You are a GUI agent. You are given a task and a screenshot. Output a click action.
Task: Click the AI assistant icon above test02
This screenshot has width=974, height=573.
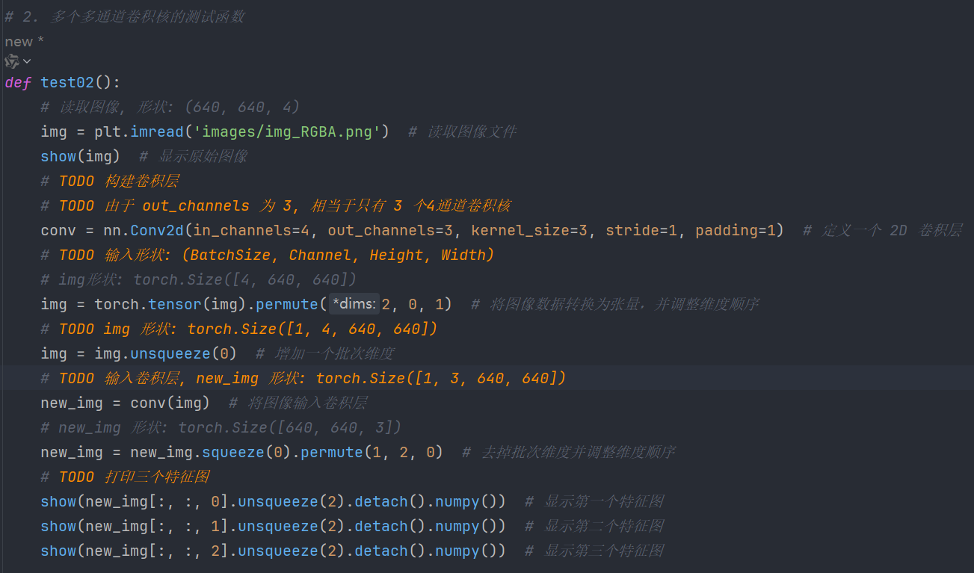[x=12, y=61]
